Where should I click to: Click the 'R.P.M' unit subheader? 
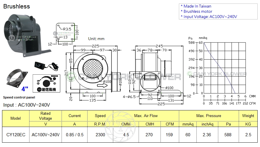tap(100, 124)
